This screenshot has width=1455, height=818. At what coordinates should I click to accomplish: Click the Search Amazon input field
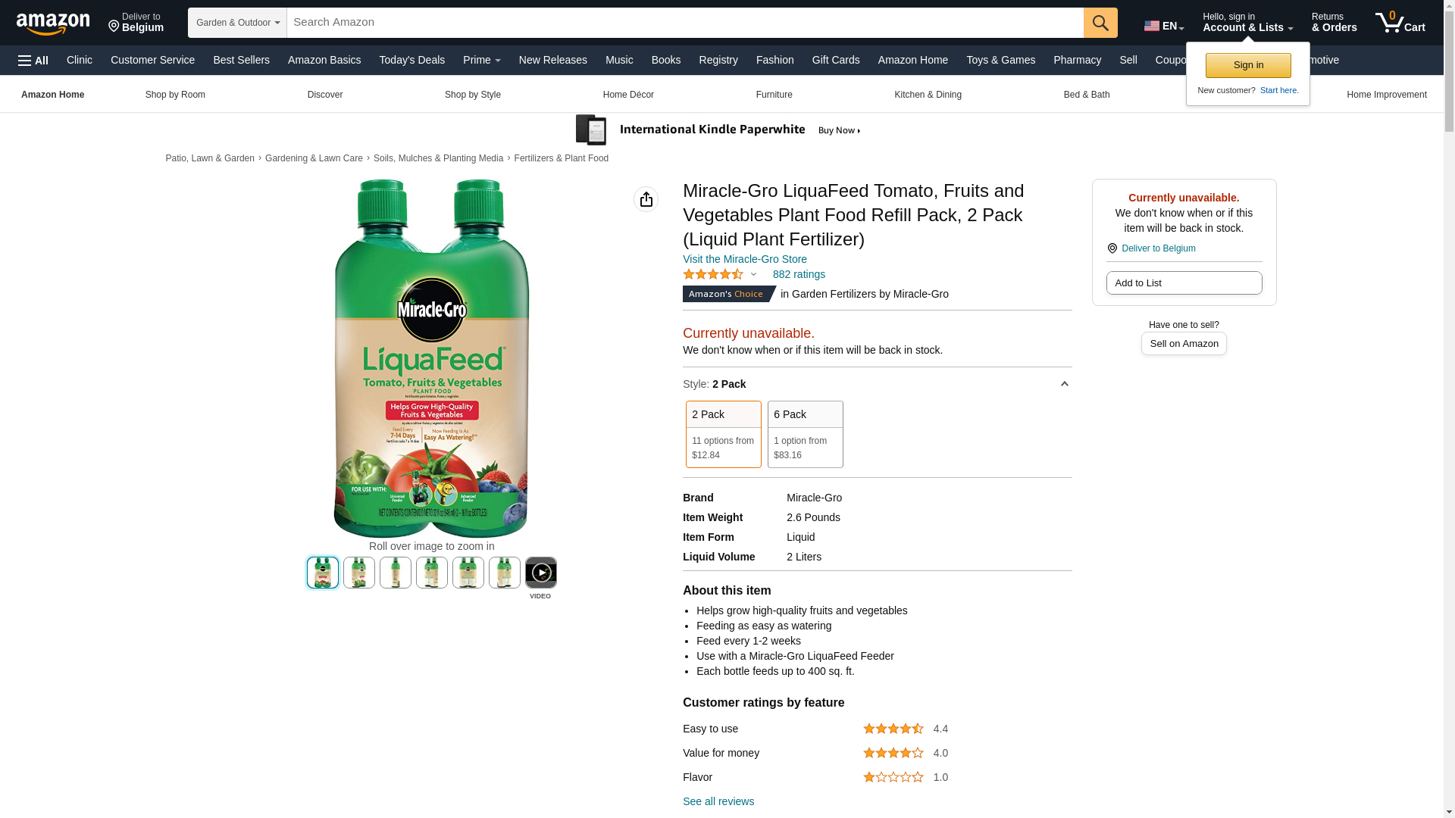(x=684, y=23)
